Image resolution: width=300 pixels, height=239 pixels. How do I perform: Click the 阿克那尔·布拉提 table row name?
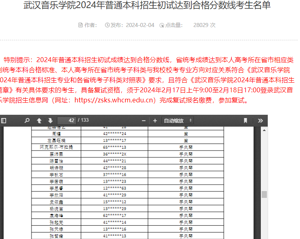(56, 147)
